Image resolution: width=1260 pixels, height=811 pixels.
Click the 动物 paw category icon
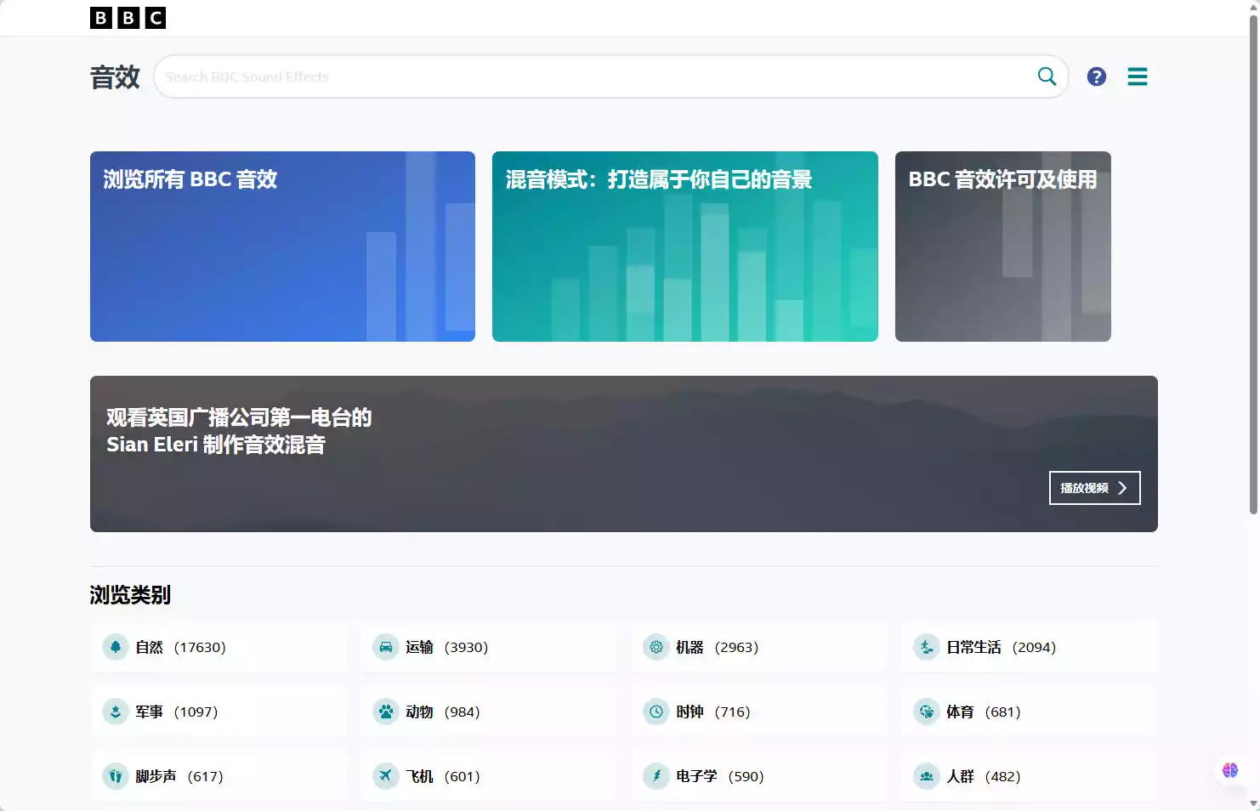click(x=386, y=712)
